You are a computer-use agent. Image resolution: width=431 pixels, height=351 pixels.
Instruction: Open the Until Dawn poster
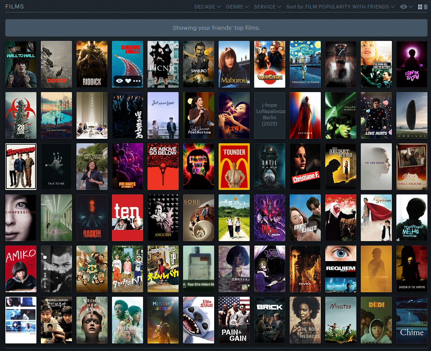tap(270, 167)
